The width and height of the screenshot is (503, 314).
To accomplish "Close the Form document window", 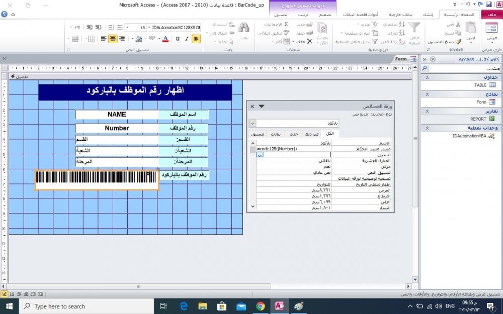I will (5, 59).
